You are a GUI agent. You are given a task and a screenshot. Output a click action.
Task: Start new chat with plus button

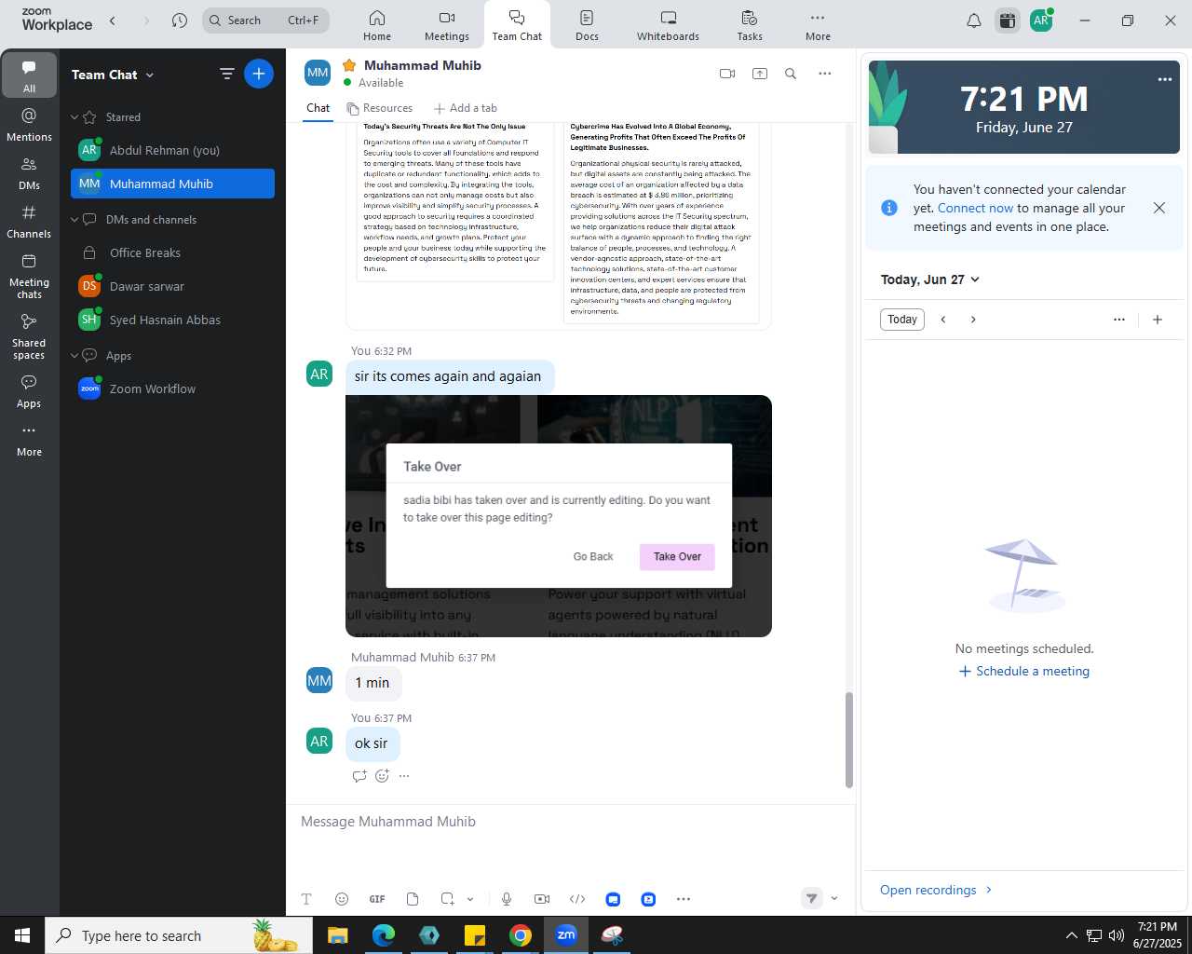[x=259, y=74]
